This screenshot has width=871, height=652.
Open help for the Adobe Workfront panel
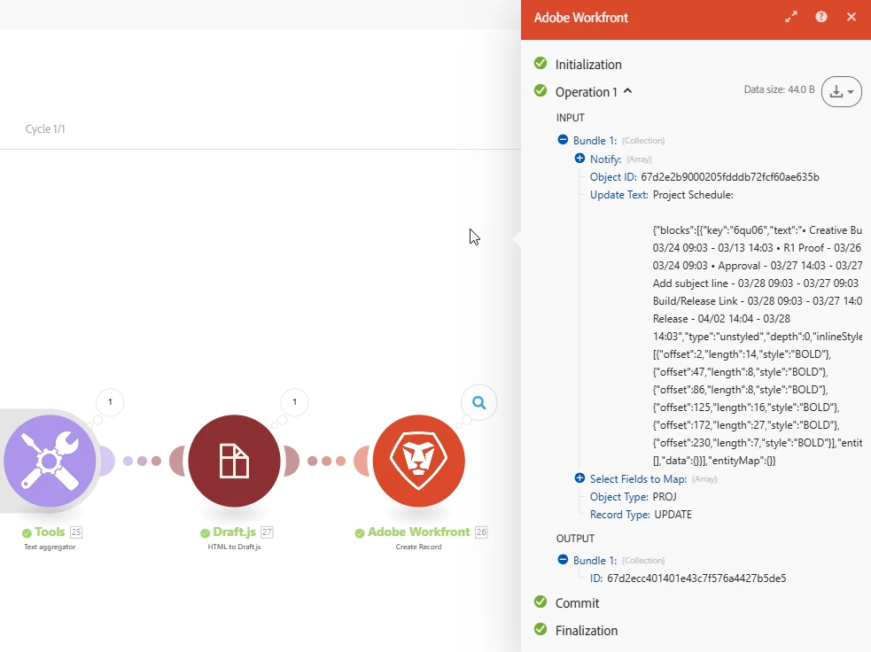(821, 17)
